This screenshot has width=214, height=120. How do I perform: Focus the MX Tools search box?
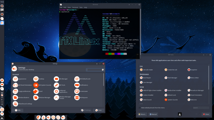[201, 108]
